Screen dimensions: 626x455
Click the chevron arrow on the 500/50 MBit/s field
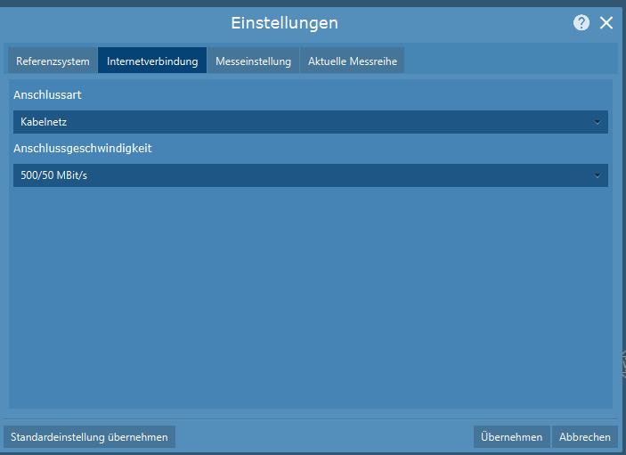click(598, 175)
